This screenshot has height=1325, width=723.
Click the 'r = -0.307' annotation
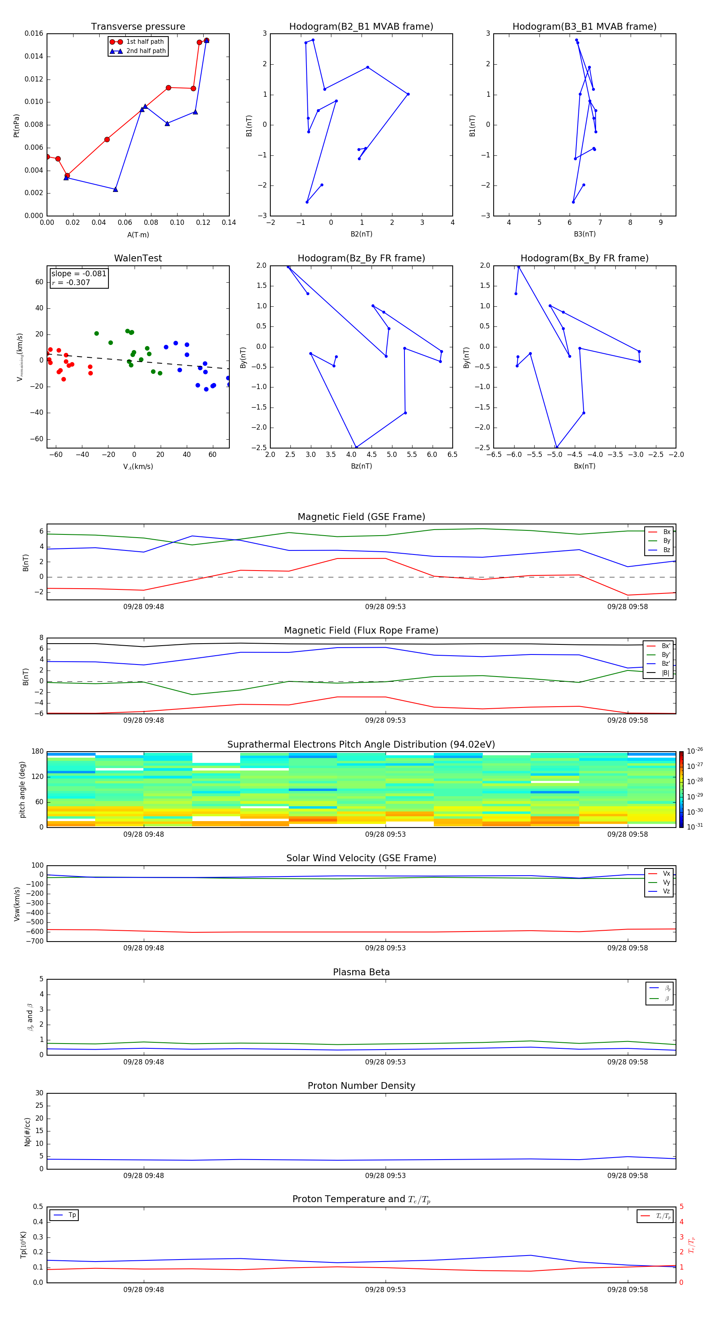[71, 282]
